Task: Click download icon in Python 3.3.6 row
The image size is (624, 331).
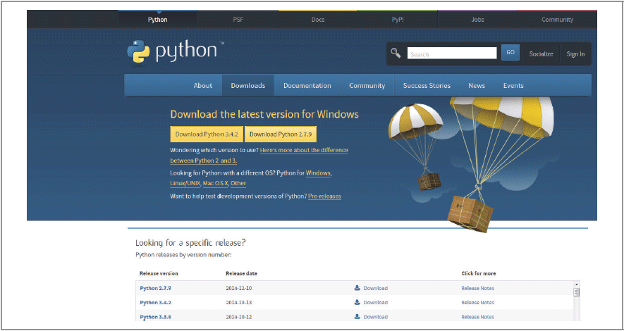Action: pyautogui.click(x=357, y=317)
